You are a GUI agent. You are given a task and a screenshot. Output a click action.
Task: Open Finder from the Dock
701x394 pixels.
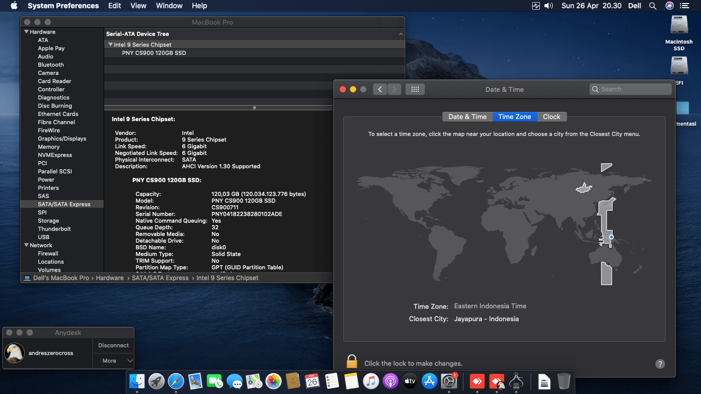(138, 381)
